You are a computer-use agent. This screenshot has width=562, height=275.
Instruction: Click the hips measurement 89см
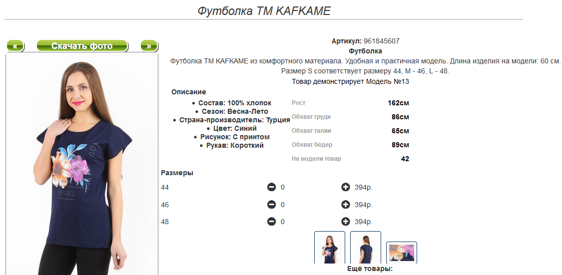(400, 145)
